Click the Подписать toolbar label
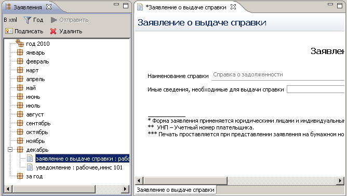 coord(29,31)
